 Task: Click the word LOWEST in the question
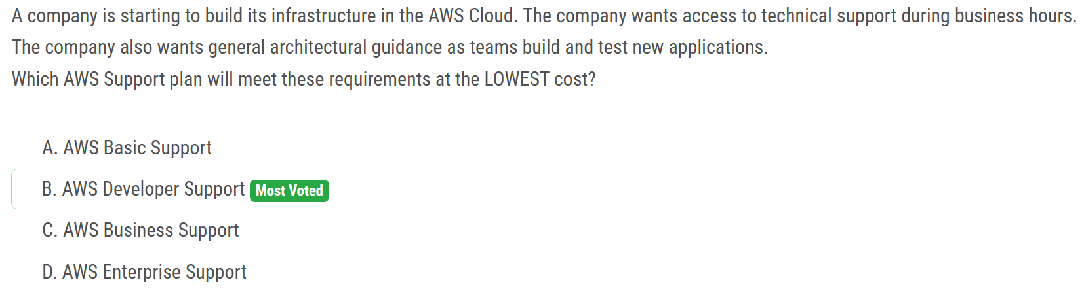517,79
